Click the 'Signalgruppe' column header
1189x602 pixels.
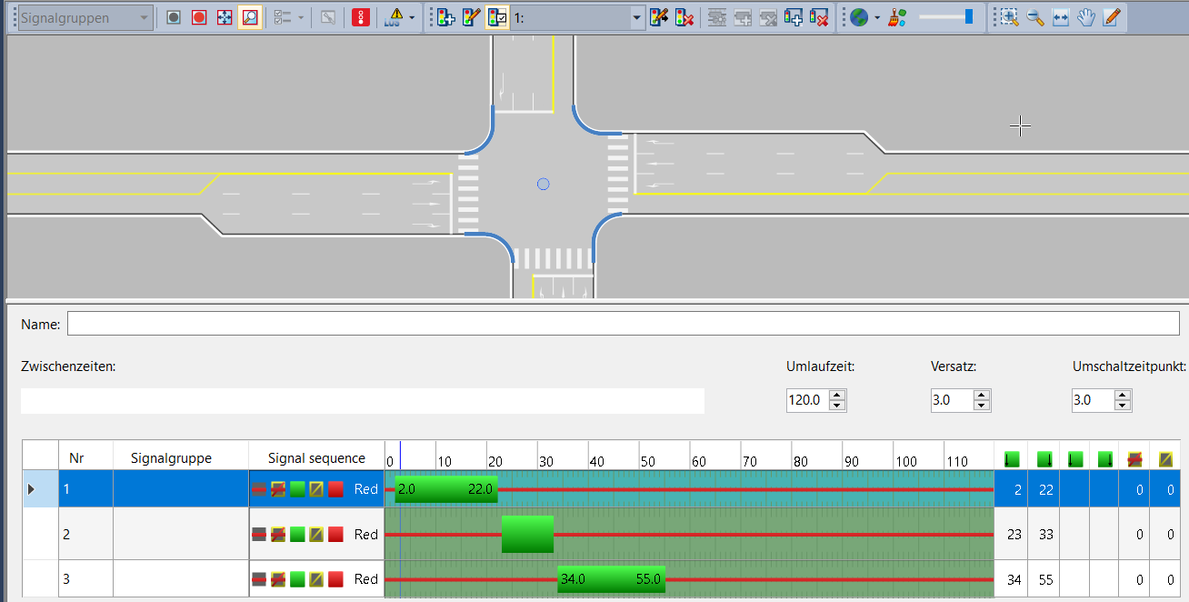171,458
